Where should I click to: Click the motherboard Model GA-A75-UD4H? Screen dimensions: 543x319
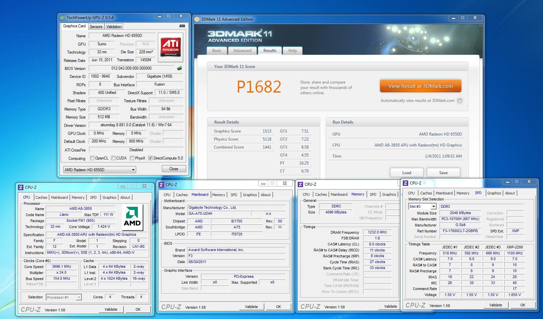click(218, 214)
